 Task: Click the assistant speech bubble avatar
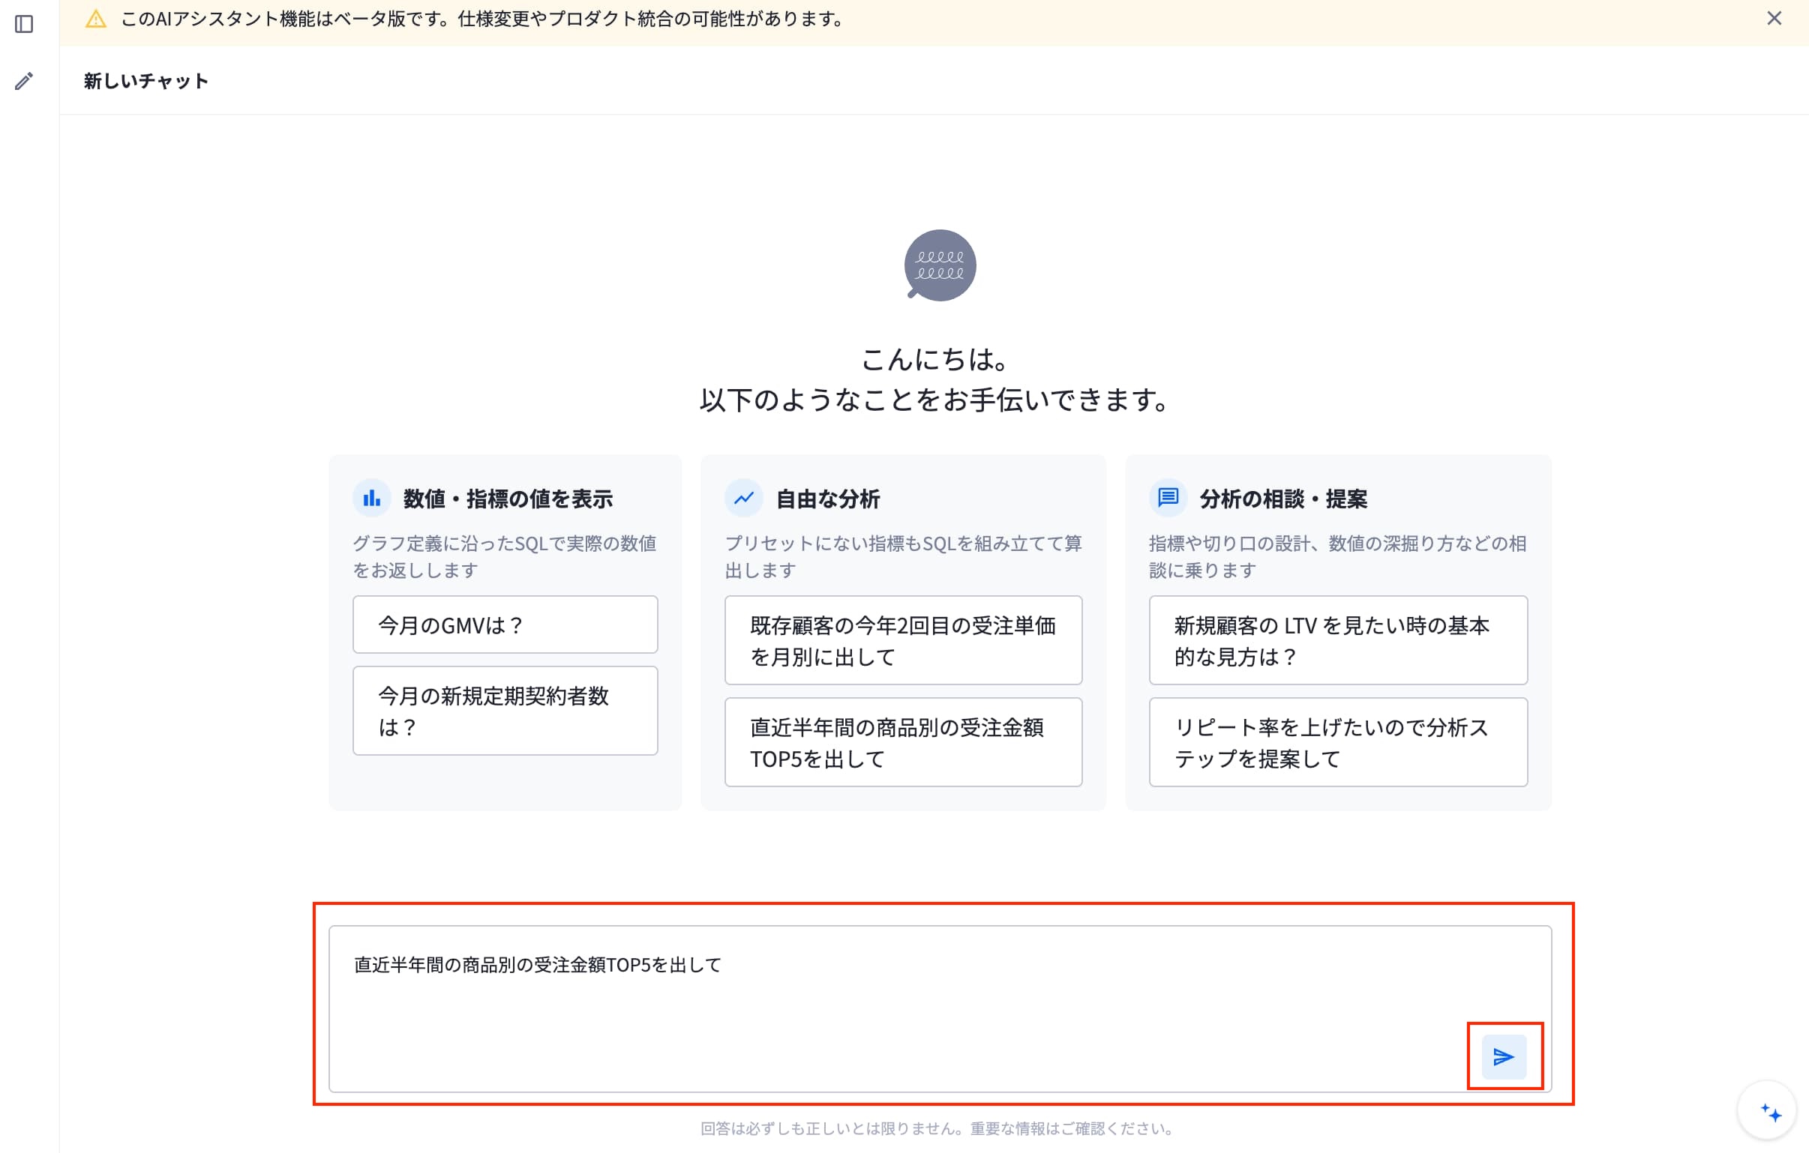point(939,265)
